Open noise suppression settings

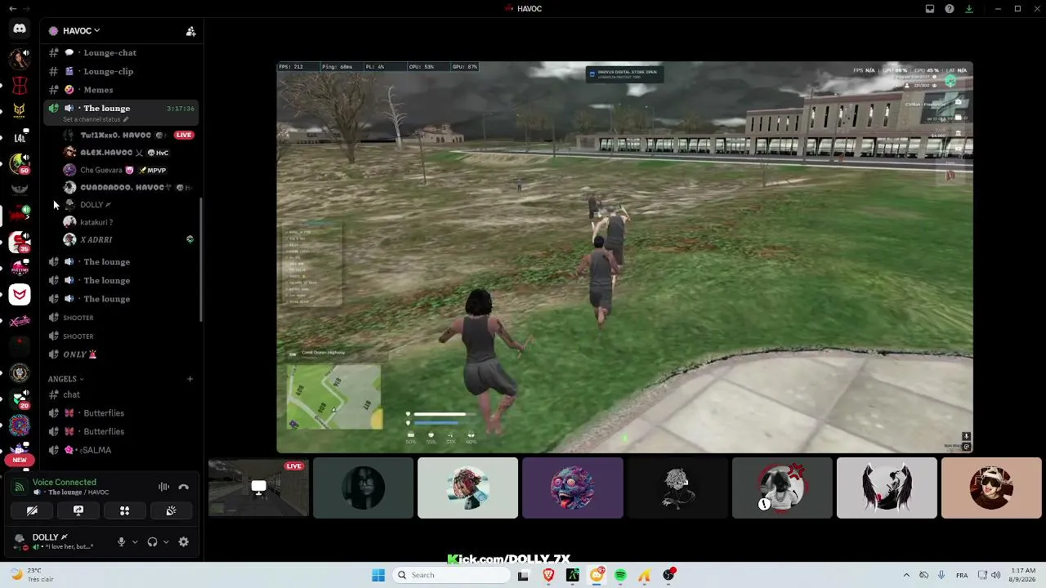pos(164,487)
